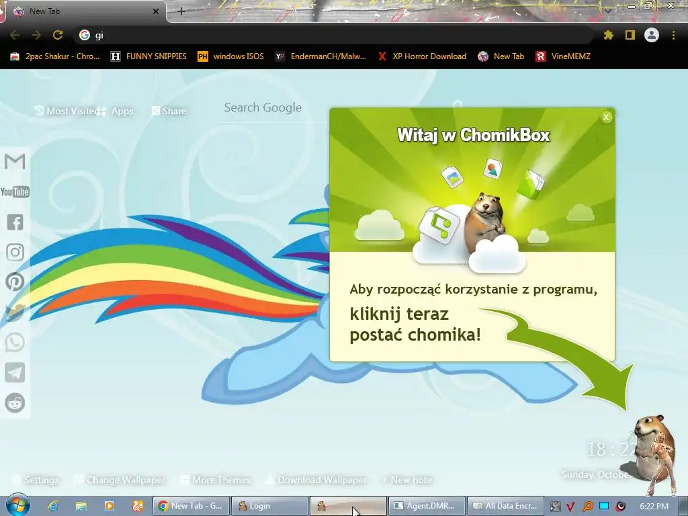The image size is (688, 516).
Task: Switch to the Login taskbar window
Action: click(x=269, y=506)
